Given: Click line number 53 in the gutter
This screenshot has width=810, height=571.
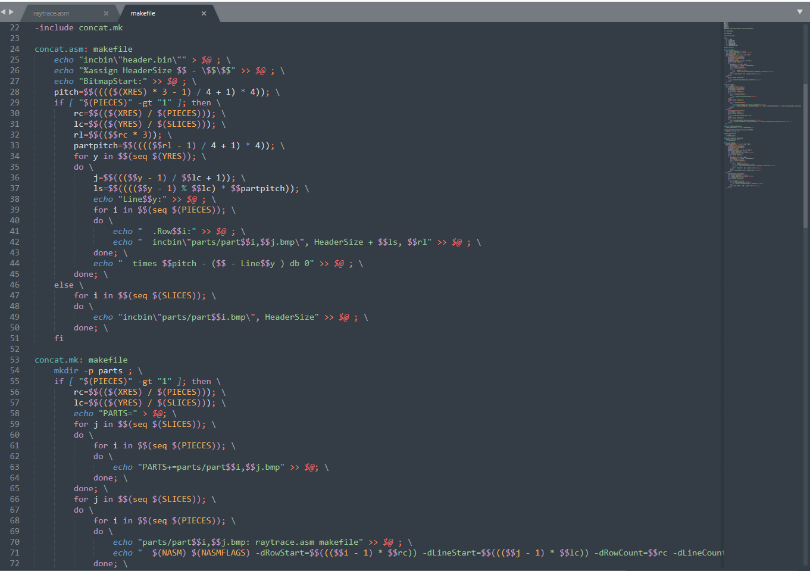Looking at the screenshot, I should [14, 360].
